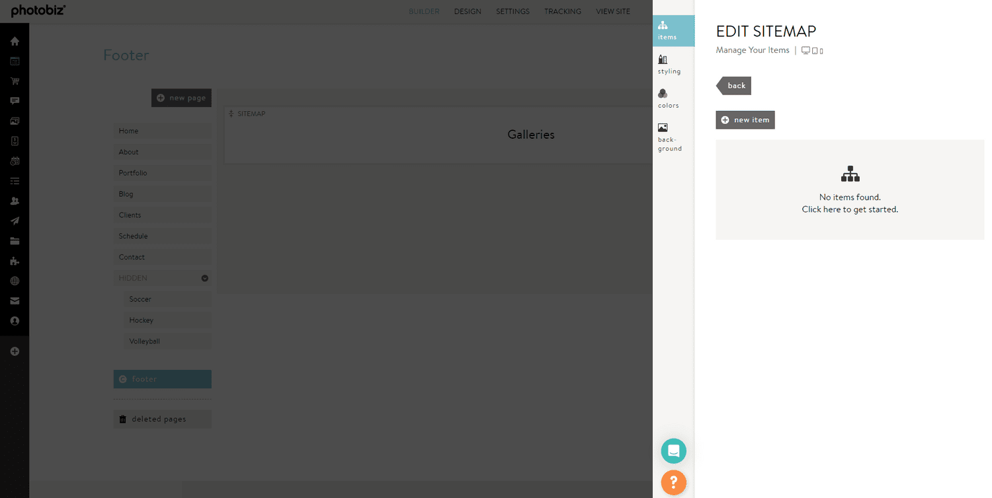Click the globe SEO icon in left sidebar
Screen dimensions: 992x498
click(15, 281)
